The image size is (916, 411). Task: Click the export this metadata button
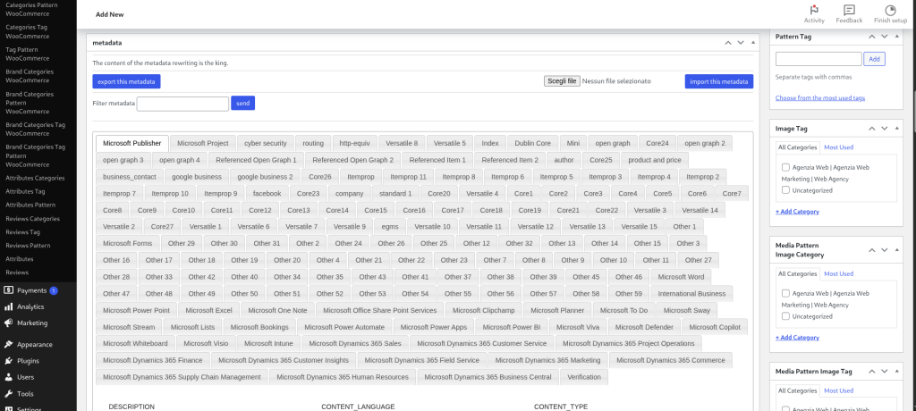(126, 81)
